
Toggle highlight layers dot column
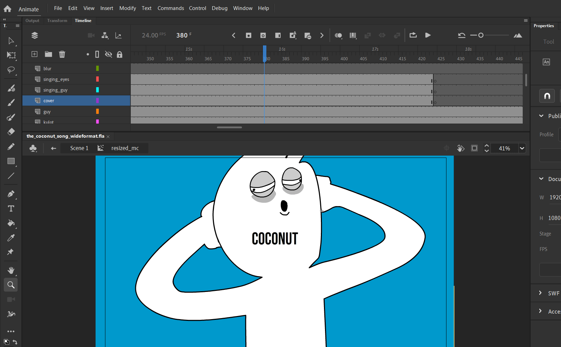[88, 54]
